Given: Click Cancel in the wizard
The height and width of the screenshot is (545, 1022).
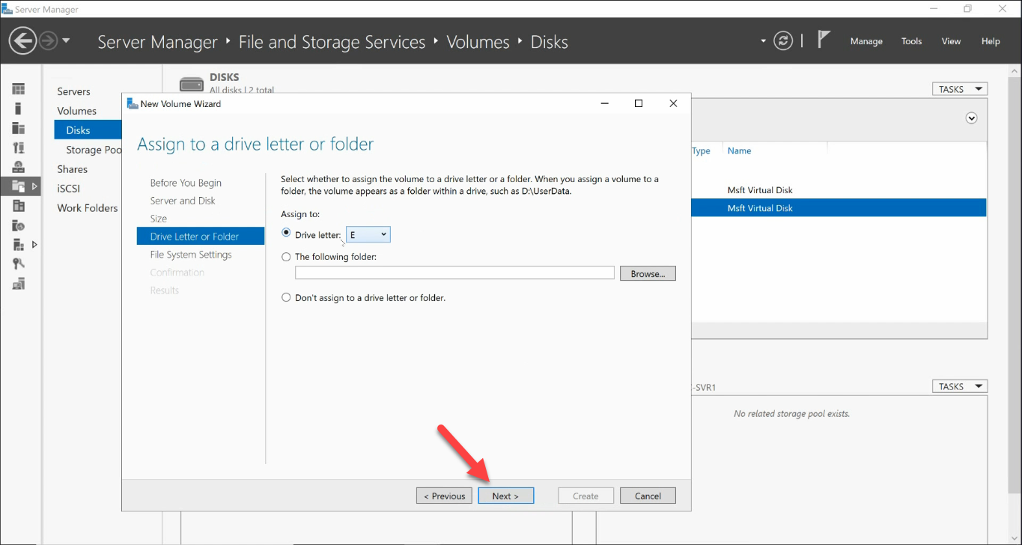Looking at the screenshot, I should click(x=648, y=496).
